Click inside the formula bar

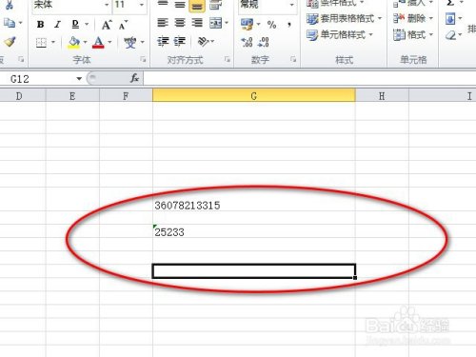coord(309,79)
